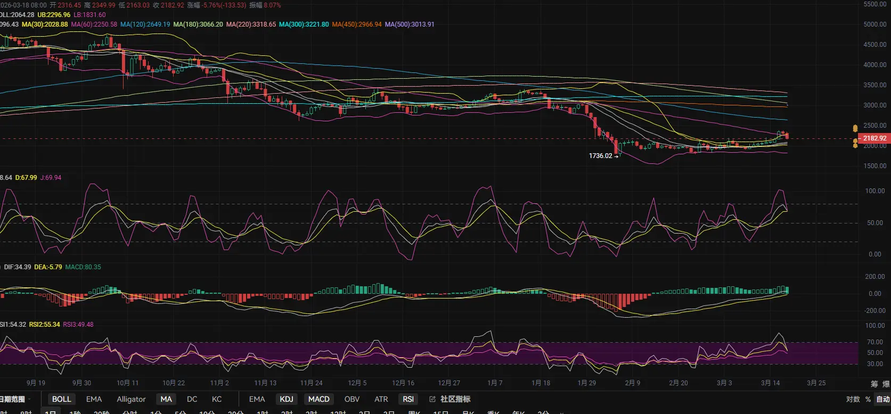This screenshot has width=891, height=414.
Task: Toggle the RSI sub-indicator
Action: pos(408,399)
